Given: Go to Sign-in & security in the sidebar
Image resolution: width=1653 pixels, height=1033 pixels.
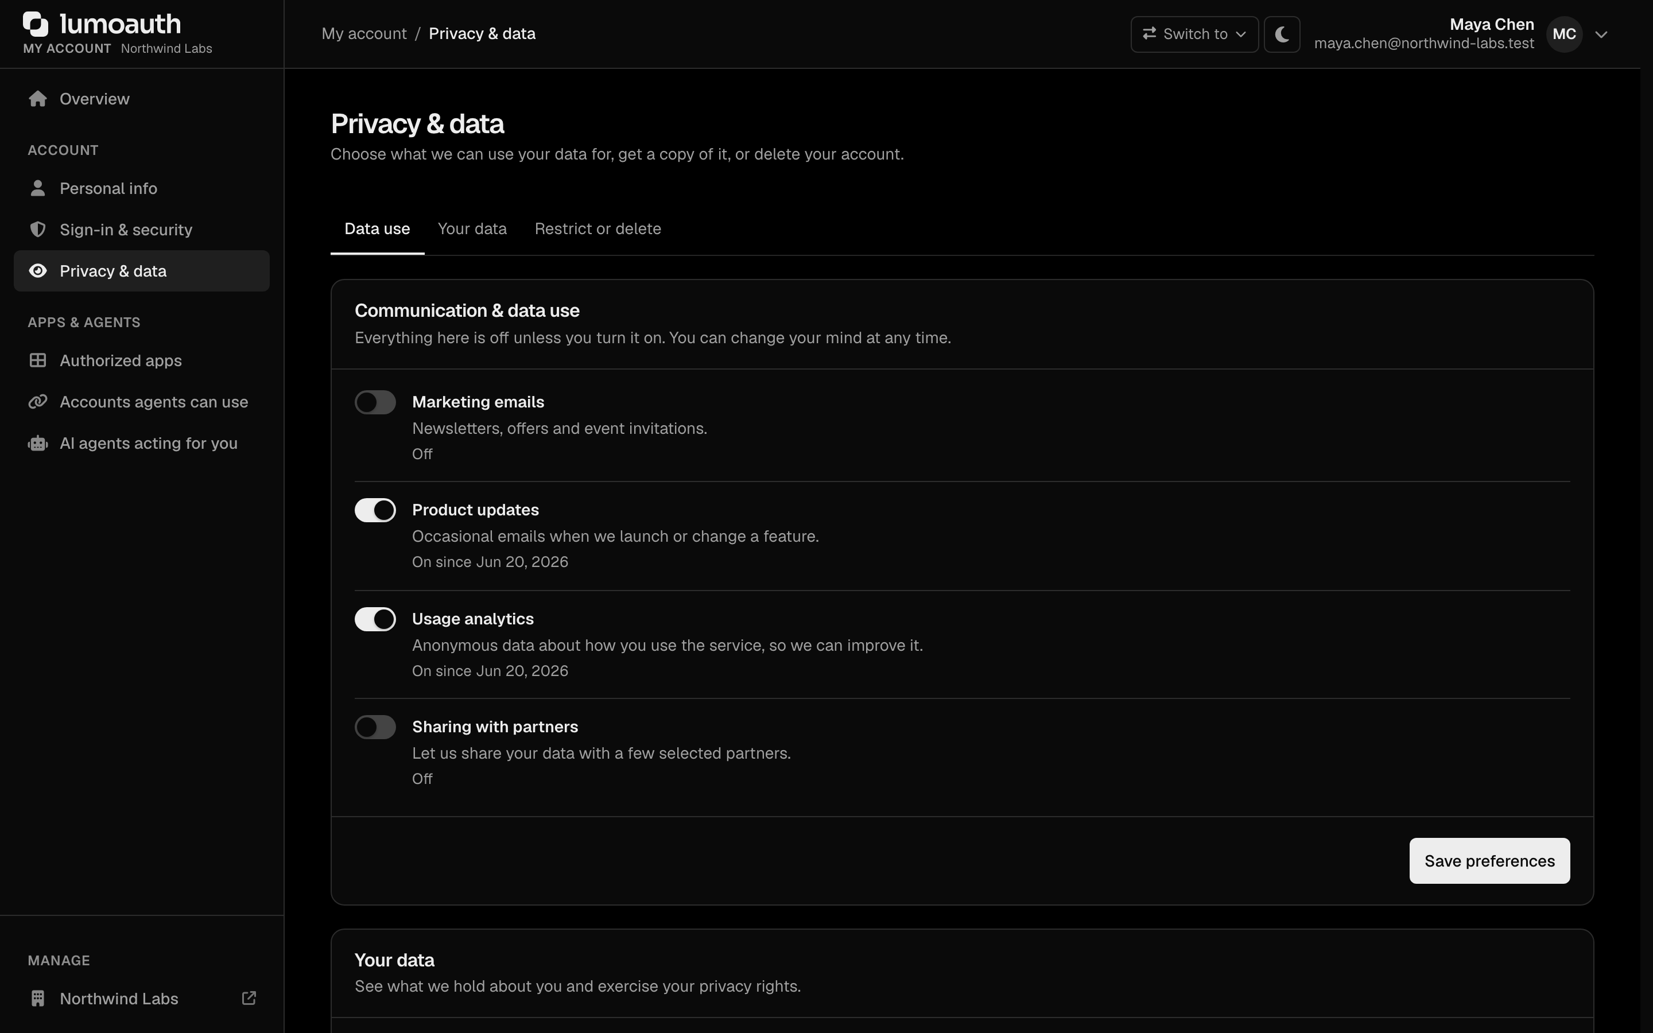Looking at the screenshot, I should point(141,230).
